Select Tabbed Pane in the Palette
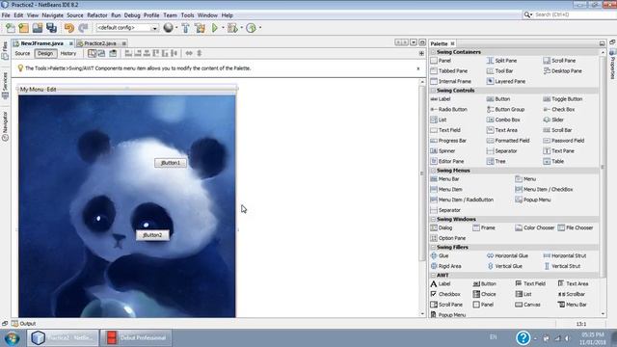Screen dimensions: 617x347 [449, 70]
